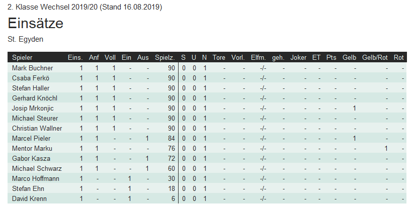
Task: Click the Tore column header
Action: (x=219, y=57)
